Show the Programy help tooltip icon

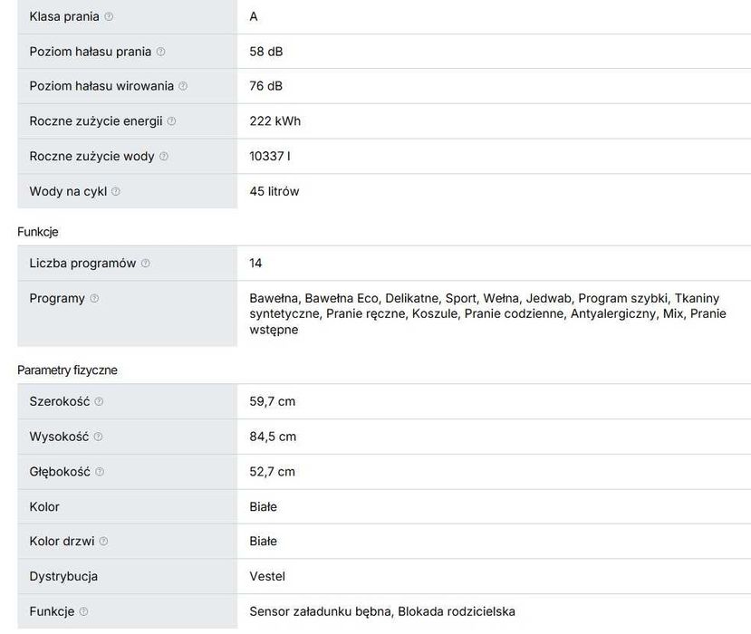coord(94,299)
